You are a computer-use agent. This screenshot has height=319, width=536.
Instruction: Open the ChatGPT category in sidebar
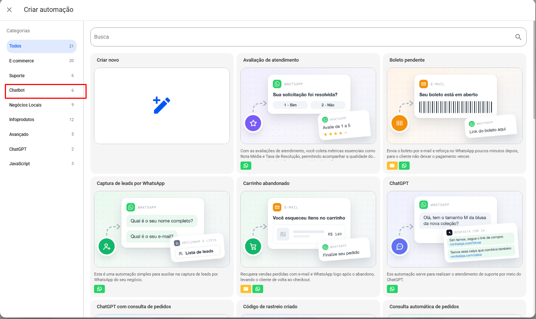(42, 149)
